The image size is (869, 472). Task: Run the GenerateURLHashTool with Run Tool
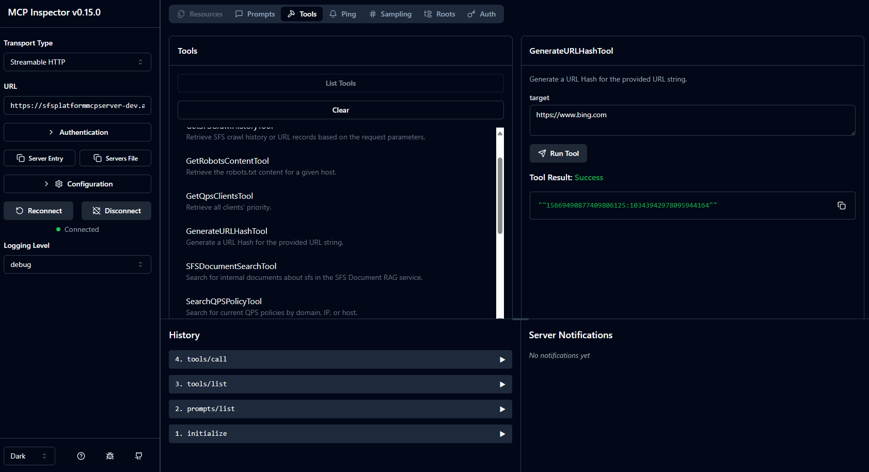pos(558,153)
